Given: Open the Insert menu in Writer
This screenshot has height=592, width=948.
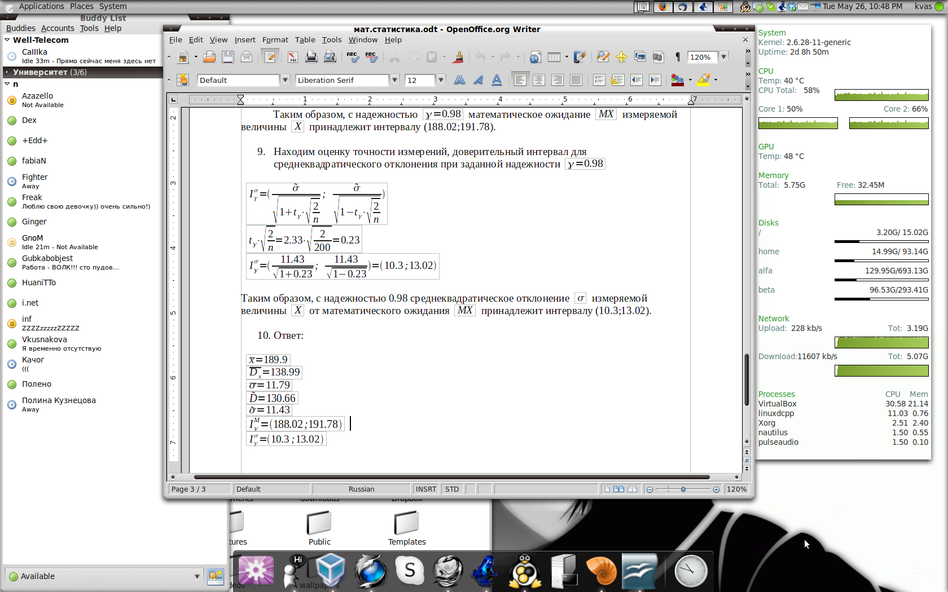Looking at the screenshot, I should (245, 40).
